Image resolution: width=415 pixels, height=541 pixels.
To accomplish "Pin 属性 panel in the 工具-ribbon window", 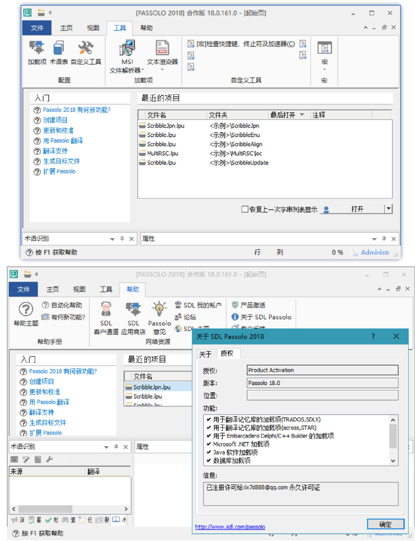I will click(x=384, y=239).
